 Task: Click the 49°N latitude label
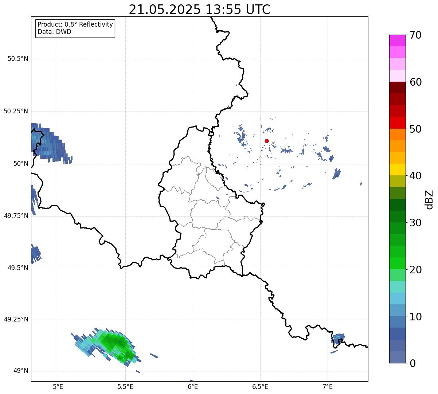pyautogui.click(x=20, y=371)
